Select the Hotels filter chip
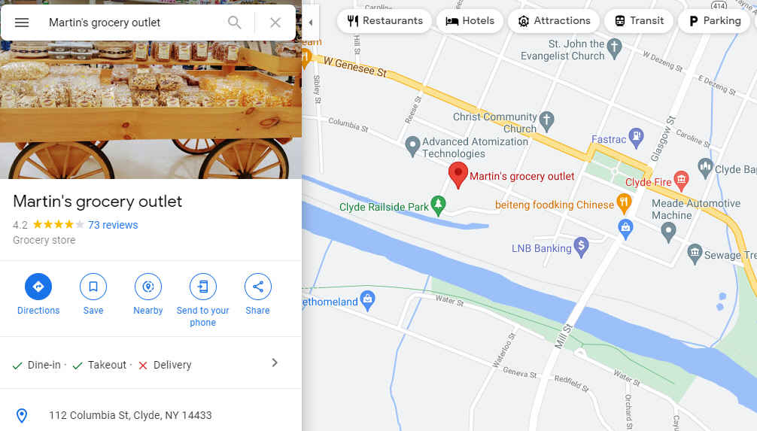Viewport: 757px width, 431px height. pyautogui.click(x=470, y=21)
